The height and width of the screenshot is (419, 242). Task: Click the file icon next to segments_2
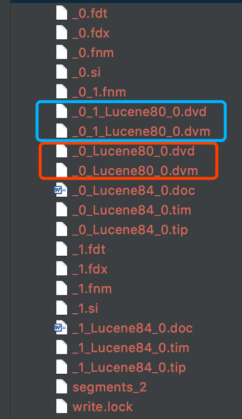coord(62,387)
